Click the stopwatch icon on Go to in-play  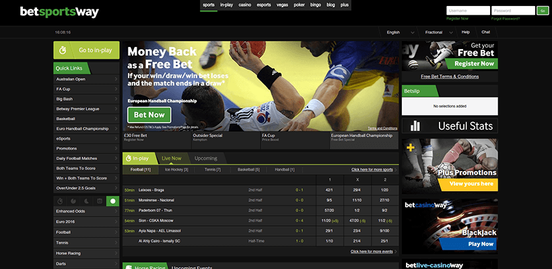coord(63,50)
